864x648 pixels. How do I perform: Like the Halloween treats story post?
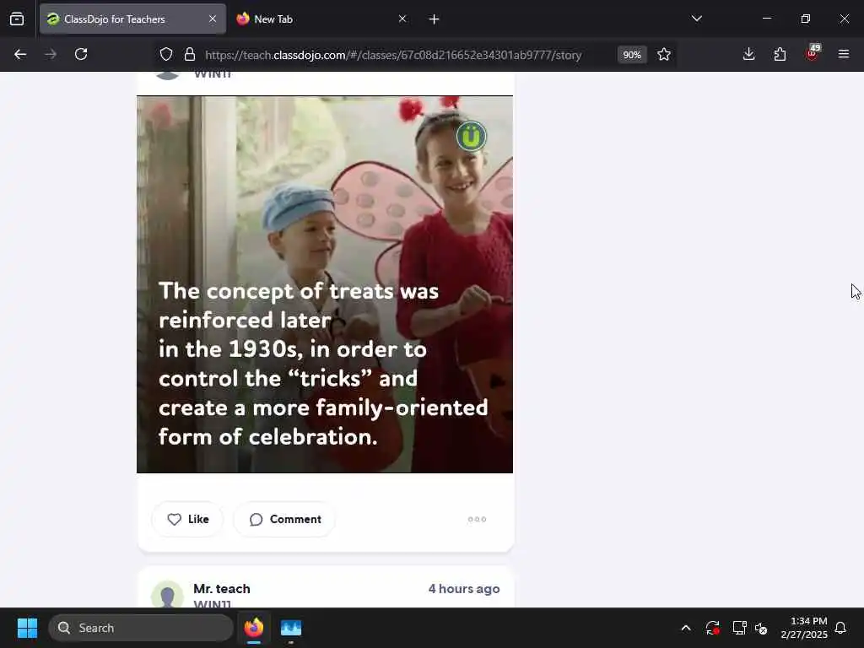click(x=188, y=519)
